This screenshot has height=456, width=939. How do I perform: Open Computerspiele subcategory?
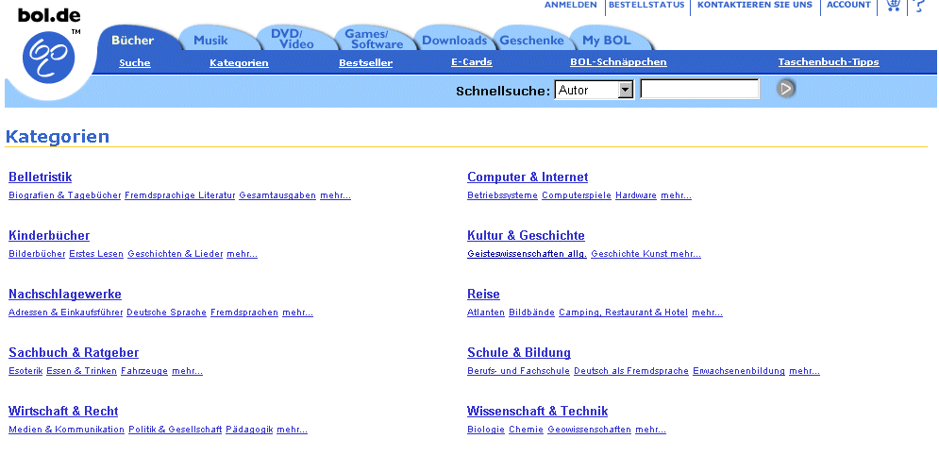[577, 195]
